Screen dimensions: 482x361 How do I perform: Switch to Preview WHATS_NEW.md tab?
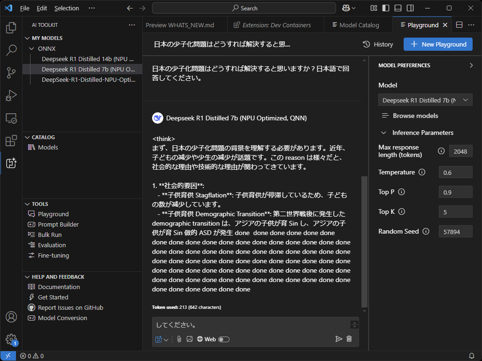point(180,25)
